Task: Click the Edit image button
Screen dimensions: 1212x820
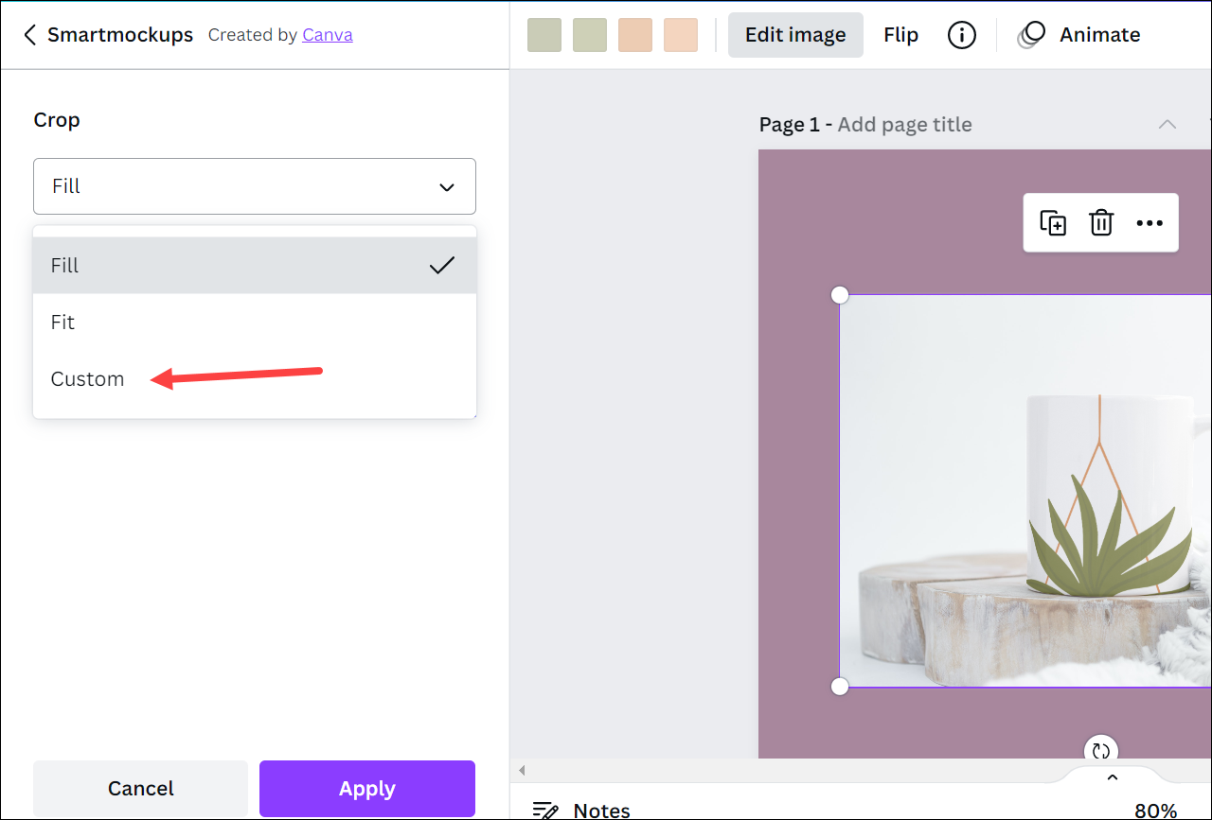Action: (x=795, y=35)
